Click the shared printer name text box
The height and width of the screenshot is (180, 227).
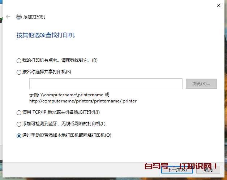click(106, 84)
